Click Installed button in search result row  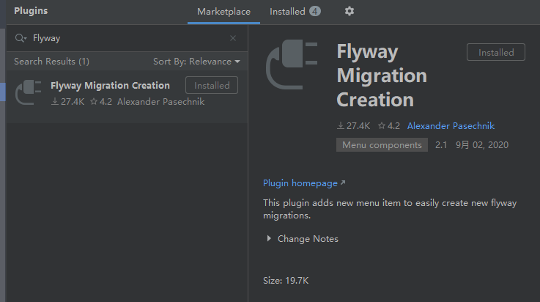[212, 86]
